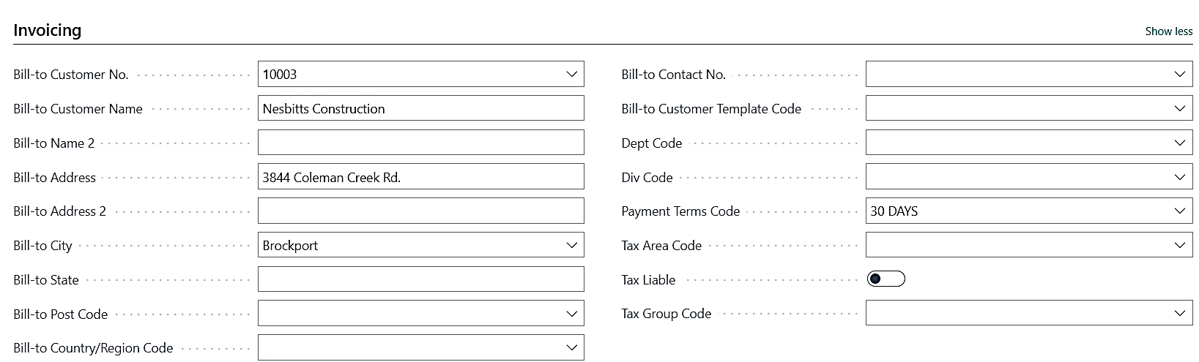Focus the Bill-to Name 2 field

coord(420,143)
